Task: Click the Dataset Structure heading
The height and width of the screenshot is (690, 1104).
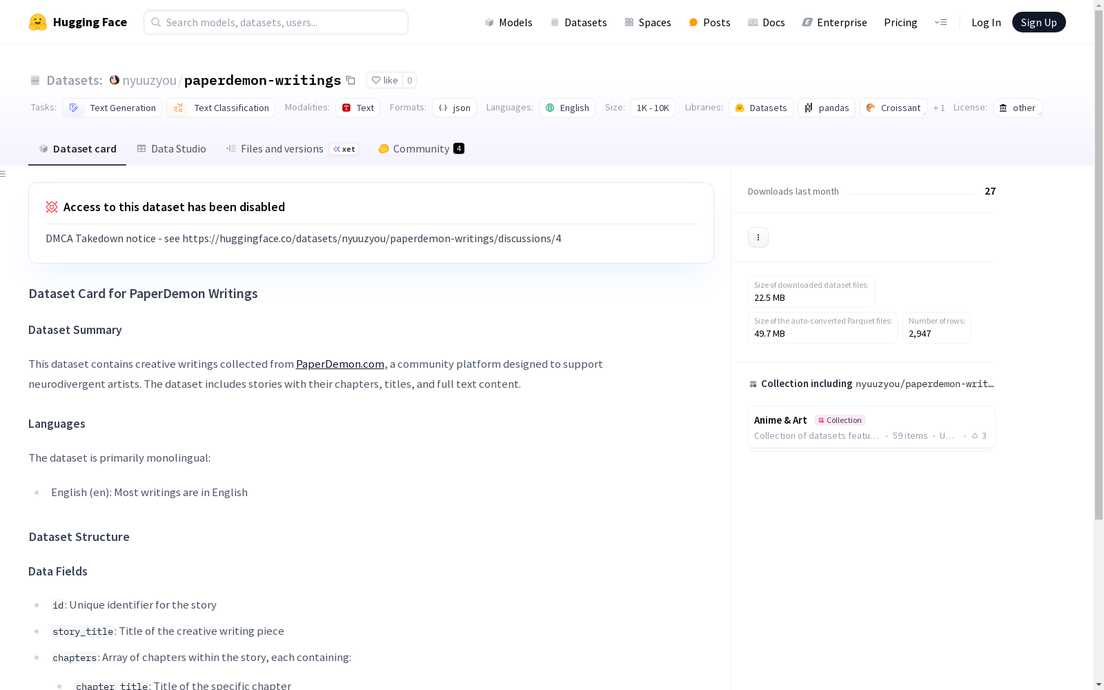Action: [x=79, y=537]
